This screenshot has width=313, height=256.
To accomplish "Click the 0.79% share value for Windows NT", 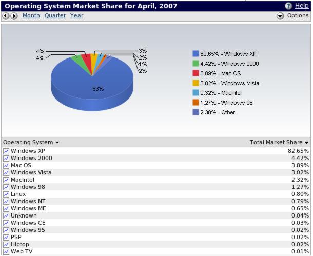I will click(x=300, y=201).
